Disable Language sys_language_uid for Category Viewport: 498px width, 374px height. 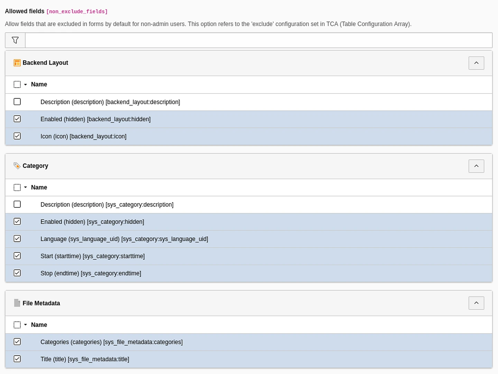pos(17,239)
